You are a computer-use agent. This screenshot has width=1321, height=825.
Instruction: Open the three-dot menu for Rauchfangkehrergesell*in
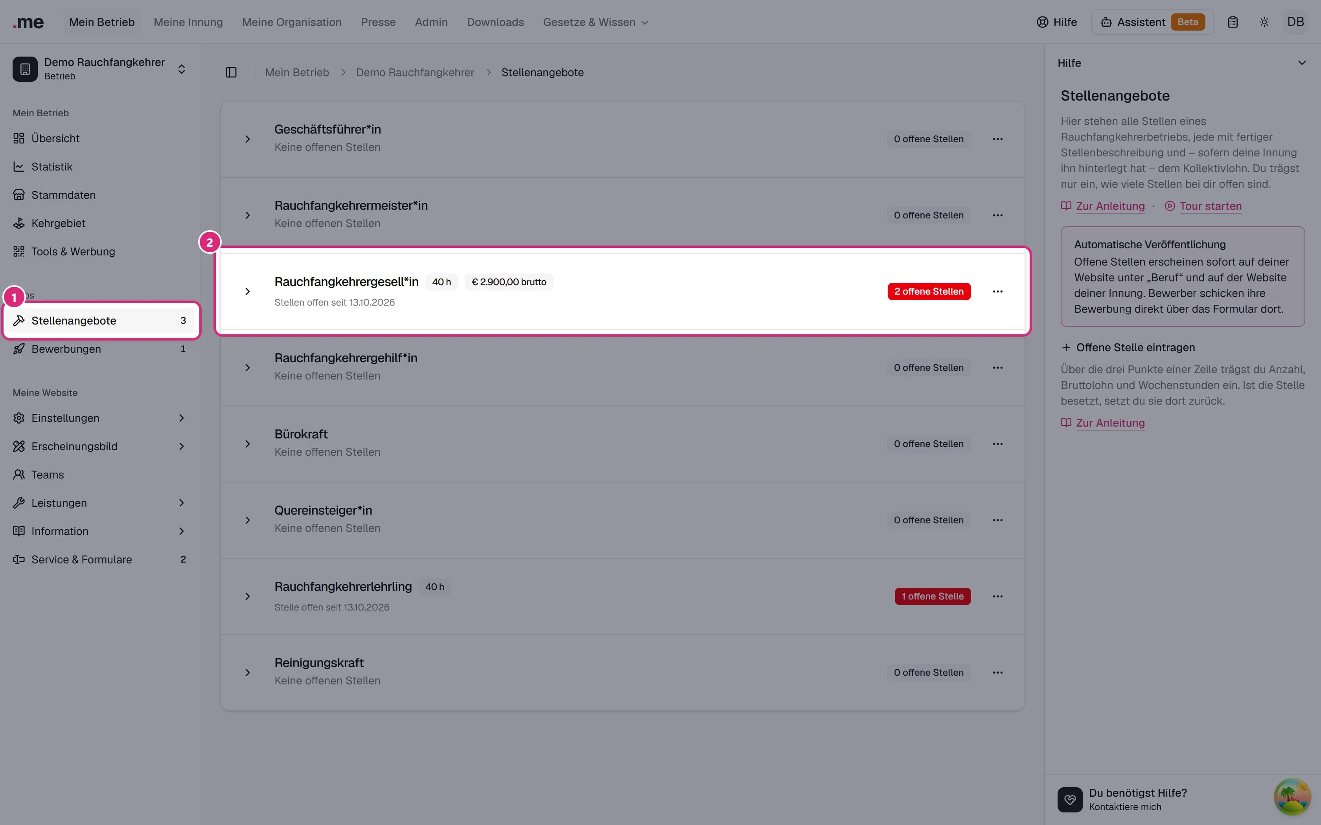point(997,291)
